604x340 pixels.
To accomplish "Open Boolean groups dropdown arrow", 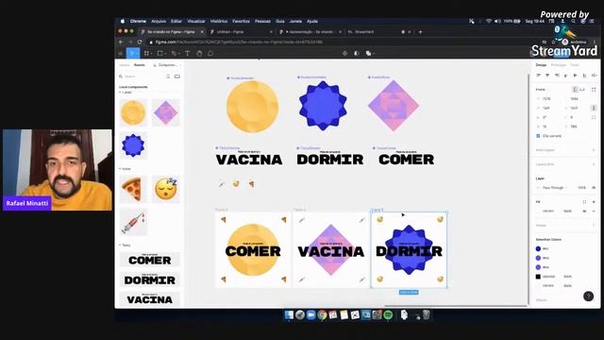I will [x=374, y=54].
